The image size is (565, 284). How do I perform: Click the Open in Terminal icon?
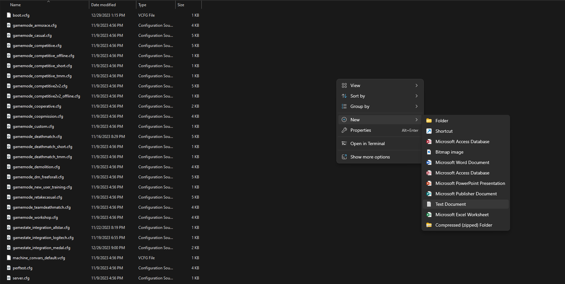pos(344,143)
